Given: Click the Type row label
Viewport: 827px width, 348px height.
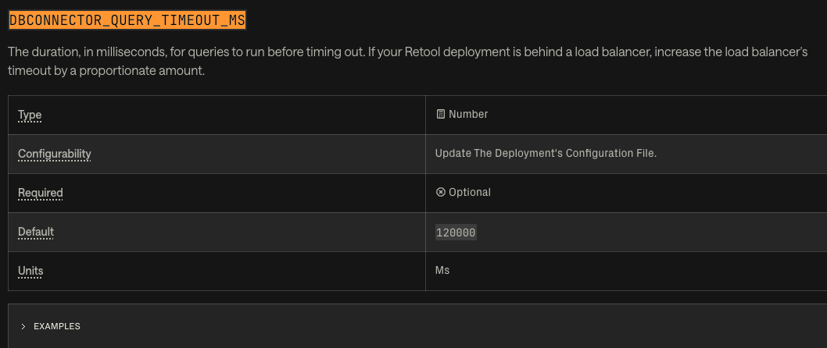Looking at the screenshot, I should 30,115.
